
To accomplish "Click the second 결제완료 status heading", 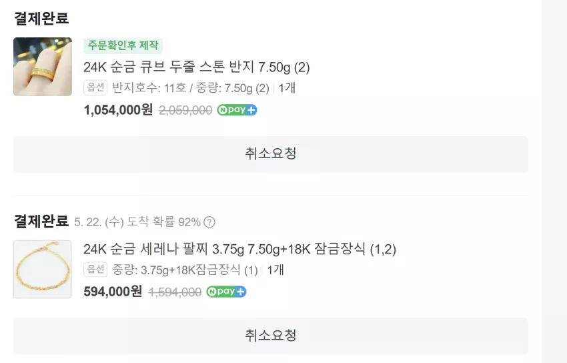I will coord(41,222).
